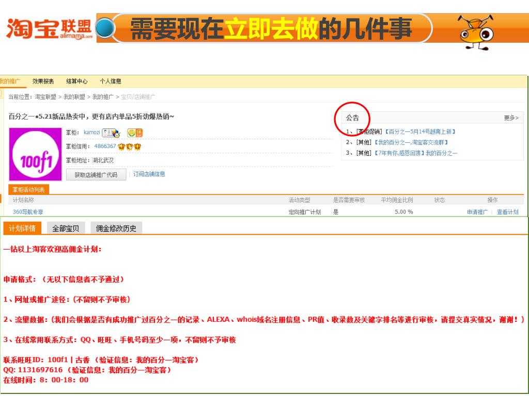
Task: Click 查看计划 for 360导航专享 plan
Action: pos(508,212)
